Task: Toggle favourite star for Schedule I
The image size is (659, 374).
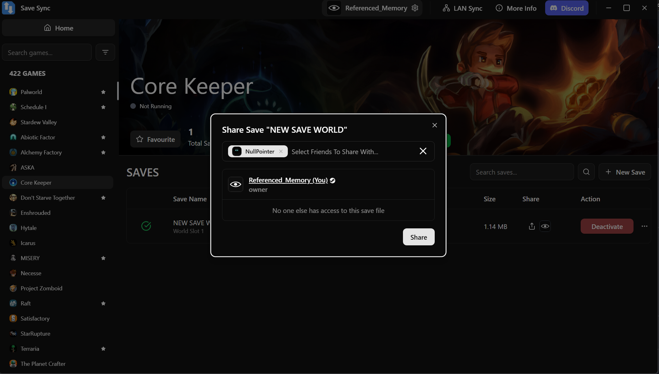Action: pos(103,107)
